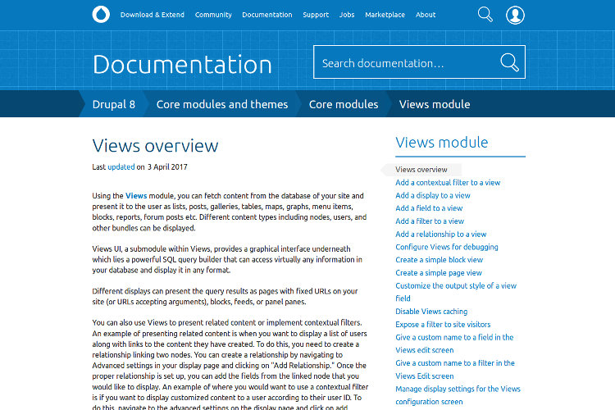
Task: Open Add a filter to a view
Action: (430, 221)
